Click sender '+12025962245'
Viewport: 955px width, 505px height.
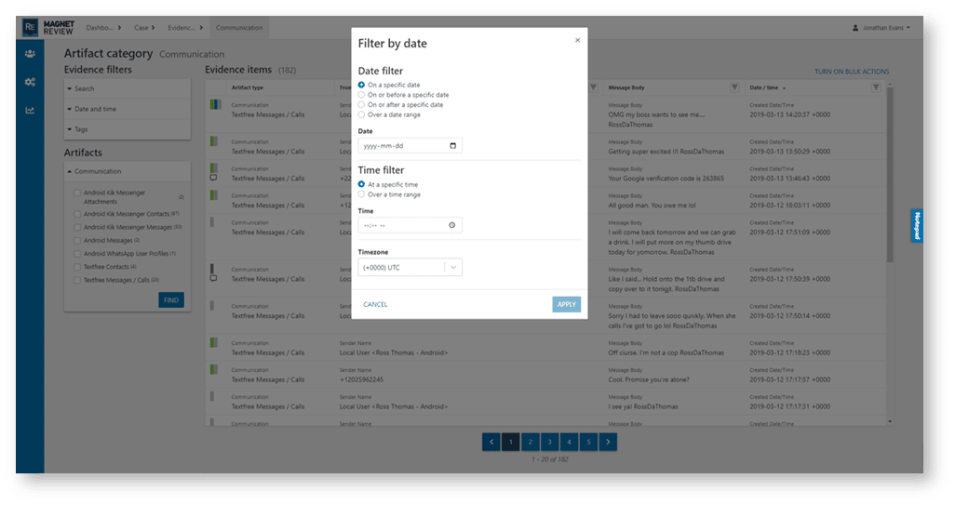(361, 379)
